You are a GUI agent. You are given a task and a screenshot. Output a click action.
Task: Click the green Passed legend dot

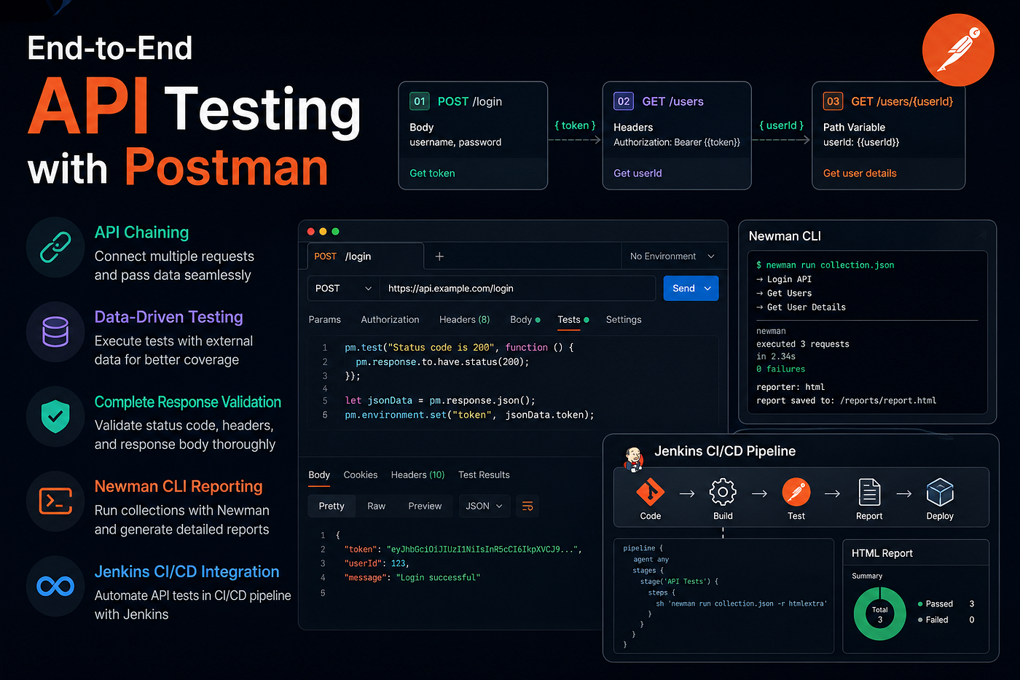pyautogui.click(x=920, y=604)
